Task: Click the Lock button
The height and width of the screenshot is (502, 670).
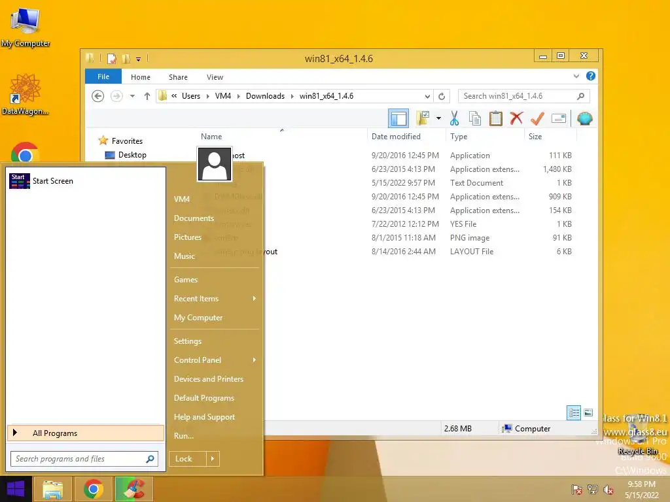Action: coord(188,459)
